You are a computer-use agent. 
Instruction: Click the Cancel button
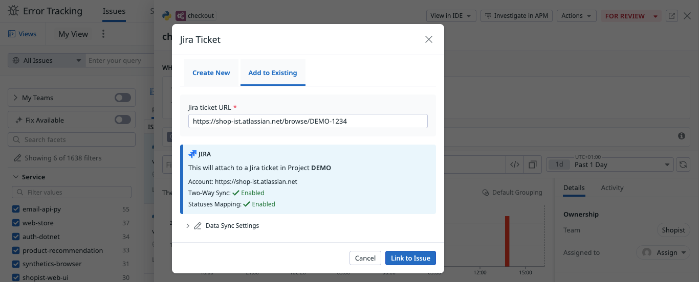pos(365,258)
